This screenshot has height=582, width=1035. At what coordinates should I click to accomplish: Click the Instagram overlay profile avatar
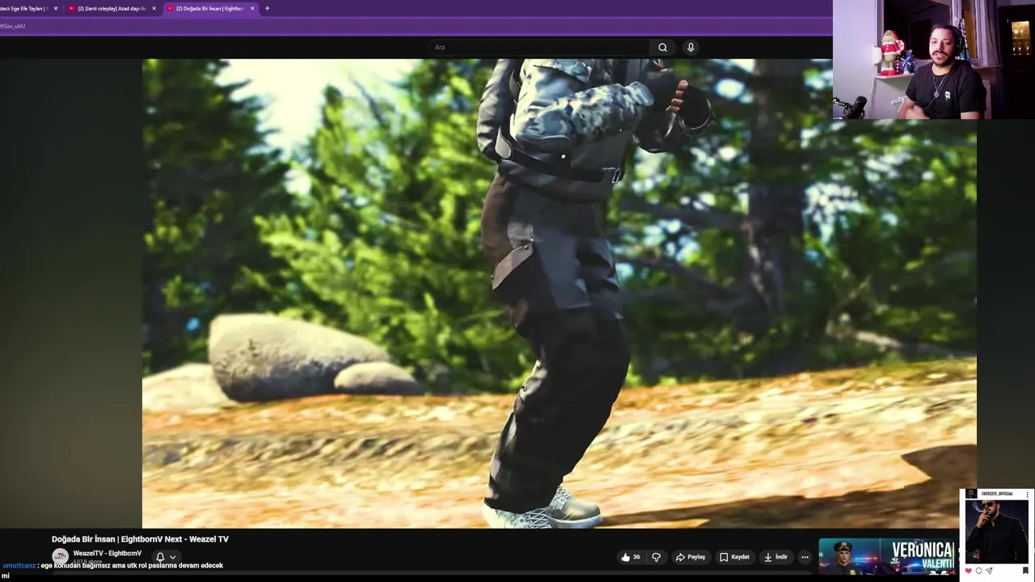(x=971, y=493)
